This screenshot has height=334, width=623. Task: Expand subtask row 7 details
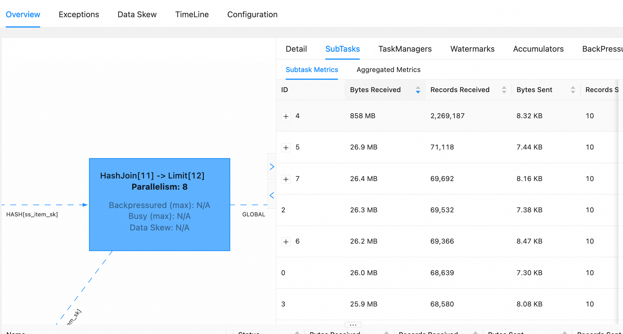pos(286,179)
